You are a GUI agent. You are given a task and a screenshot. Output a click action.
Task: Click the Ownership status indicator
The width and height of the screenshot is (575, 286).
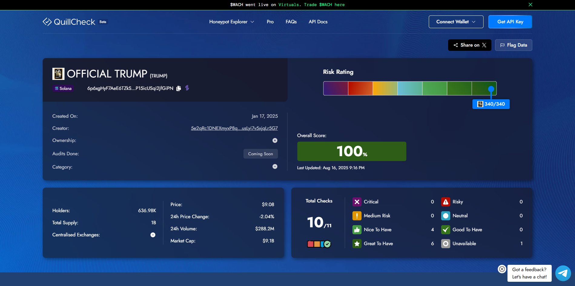[275, 140]
